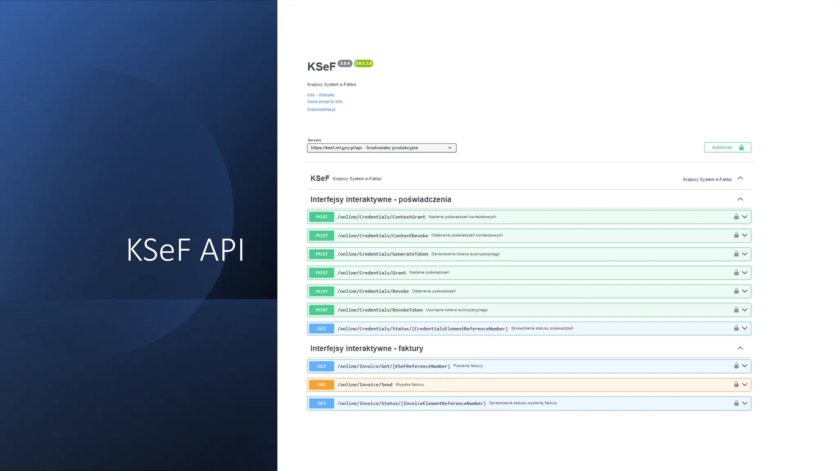The height and width of the screenshot is (471, 837).
Task: Click the description 'Usunięcie tokena autoryzacyjnego'
Action: coord(457,310)
